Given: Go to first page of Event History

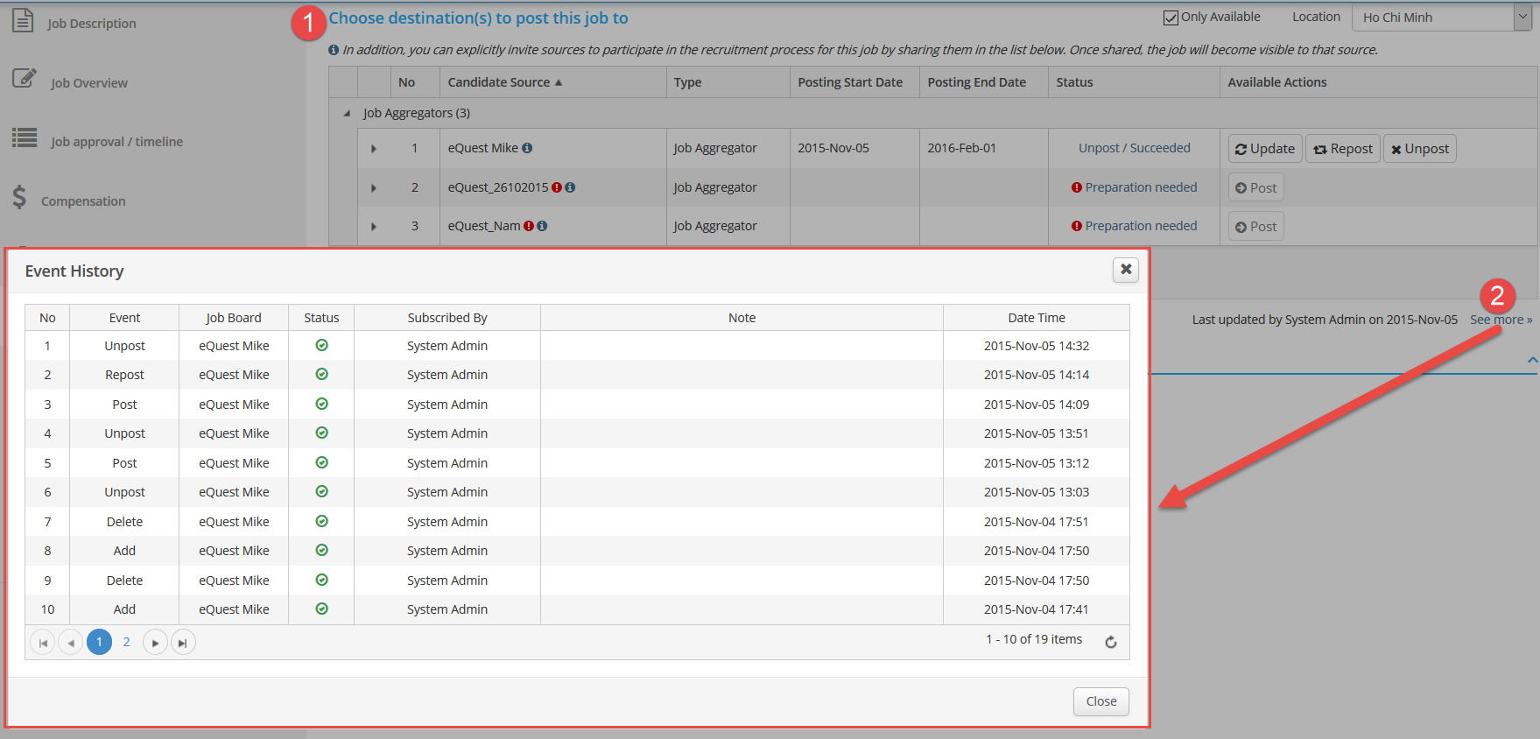Looking at the screenshot, I should [x=43, y=643].
